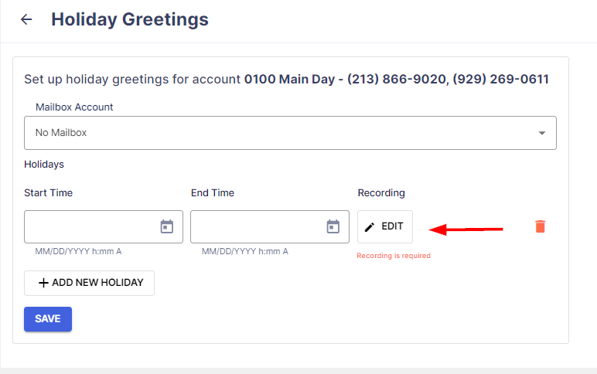Click the Recording column label

[x=381, y=193]
